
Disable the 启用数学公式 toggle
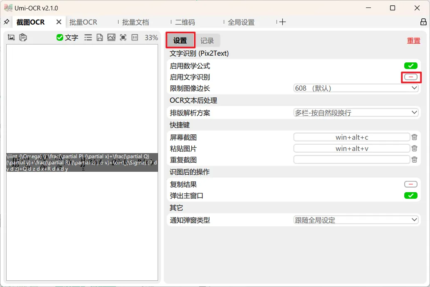click(410, 66)
